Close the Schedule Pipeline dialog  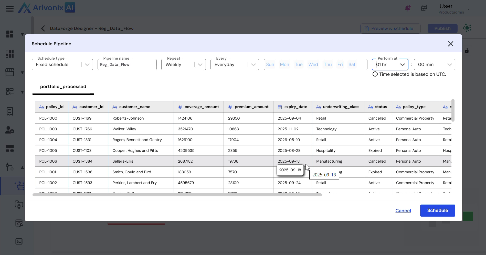450,44
